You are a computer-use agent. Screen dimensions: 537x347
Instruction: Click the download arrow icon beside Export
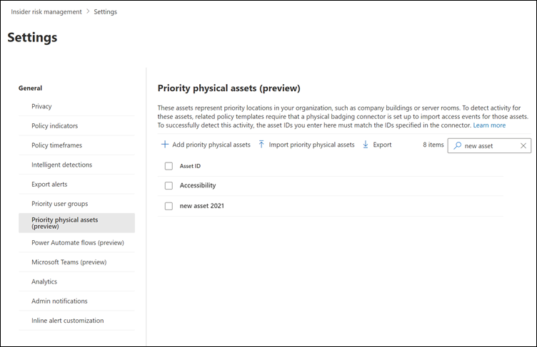pos(366,145)
